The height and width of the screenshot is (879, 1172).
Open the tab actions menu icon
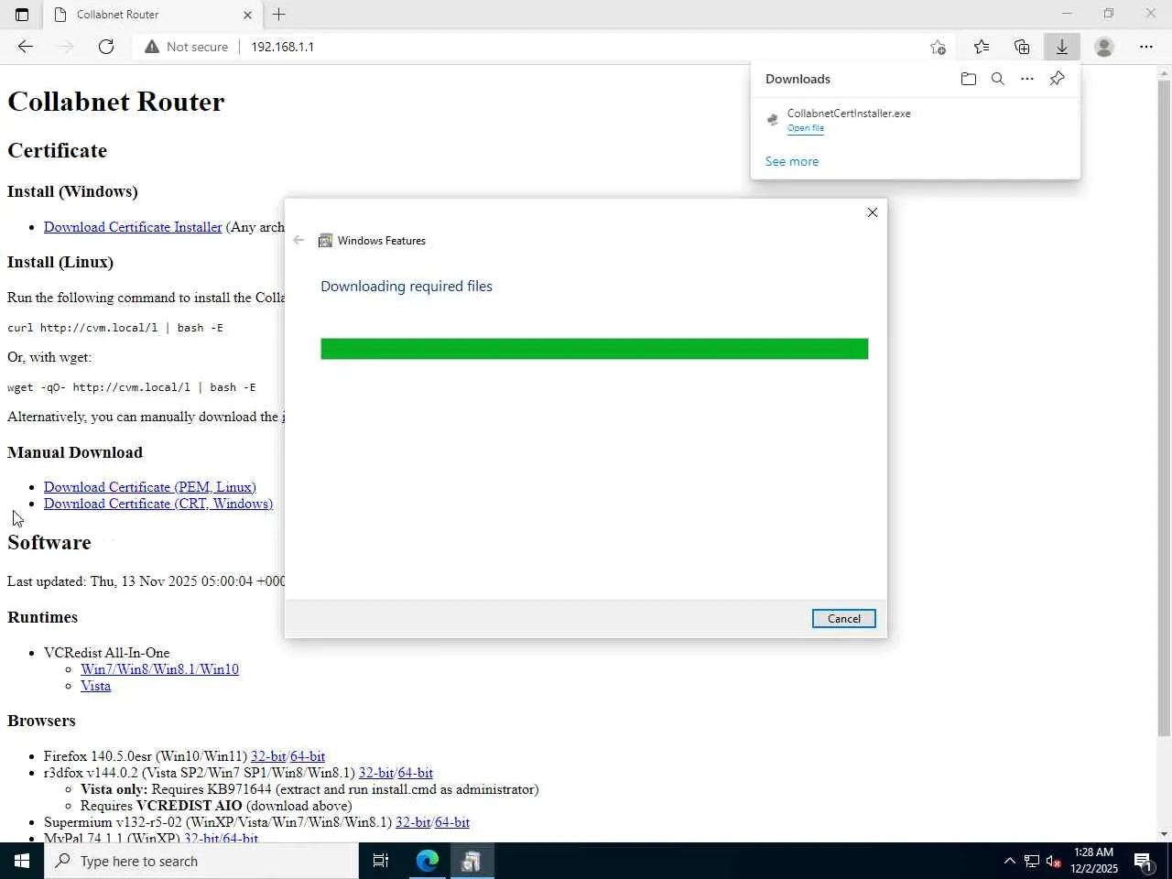[x=22, y=15]
